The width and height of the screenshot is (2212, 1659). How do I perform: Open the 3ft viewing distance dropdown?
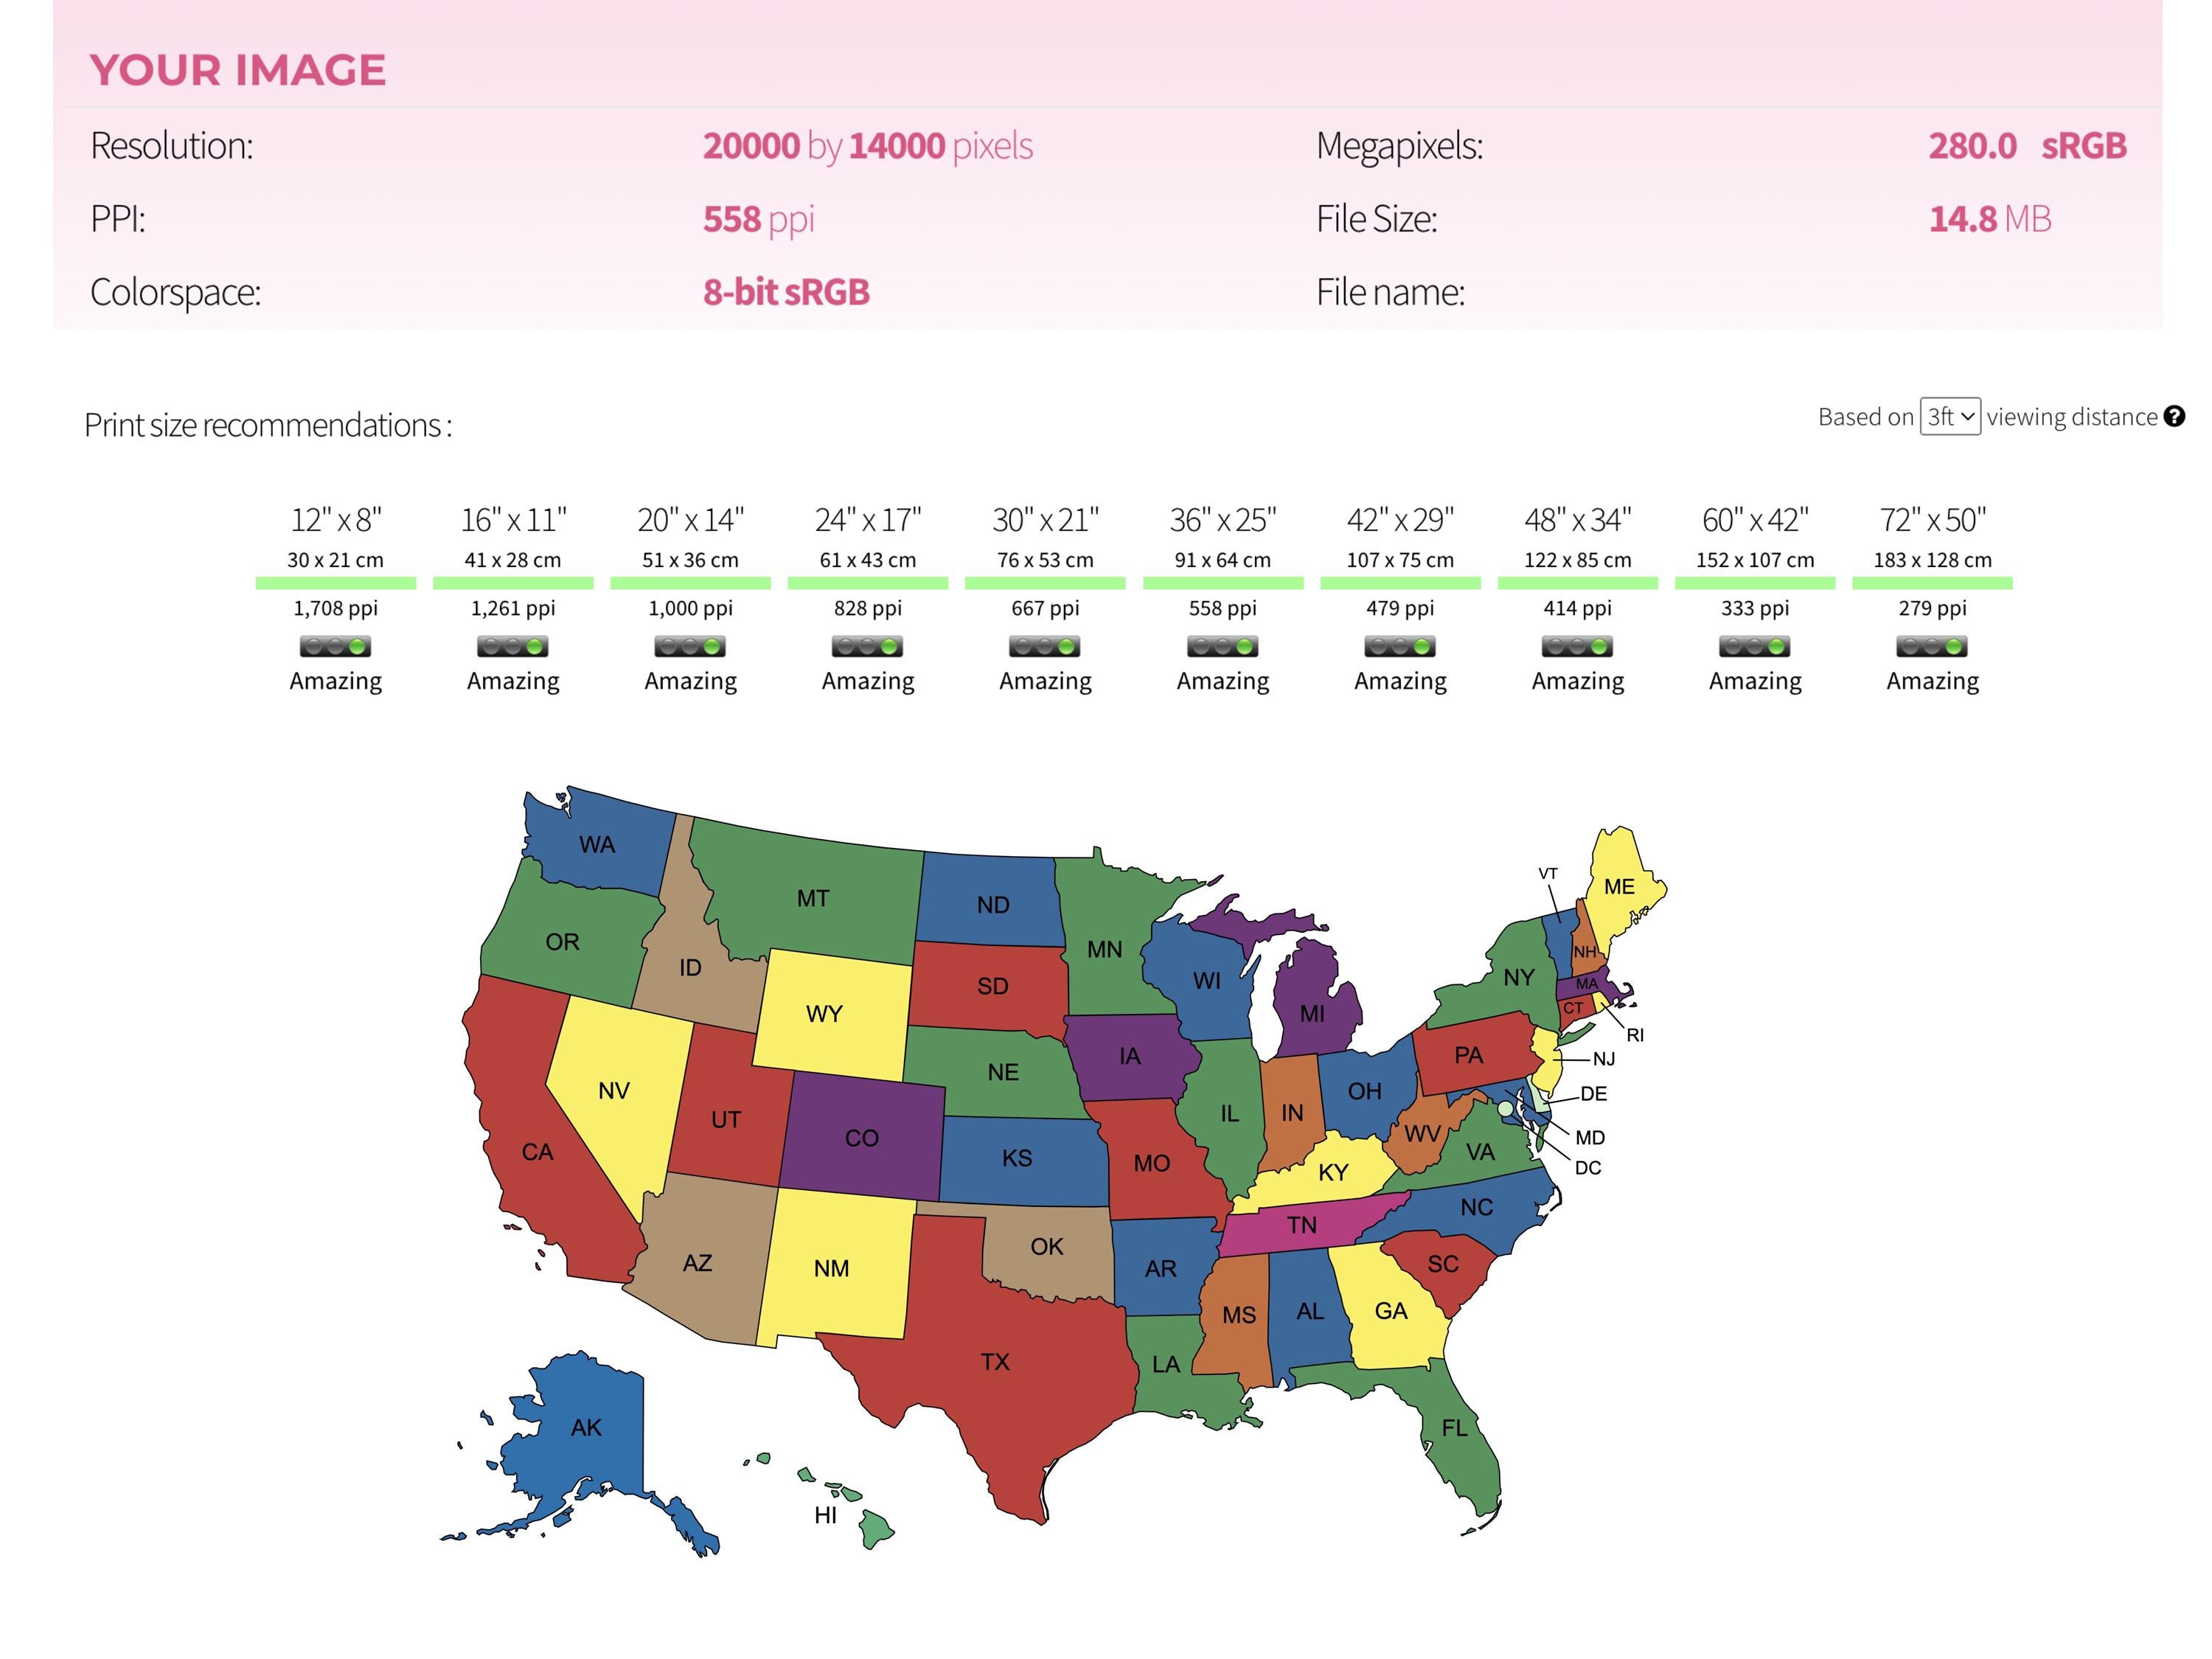1949,417
